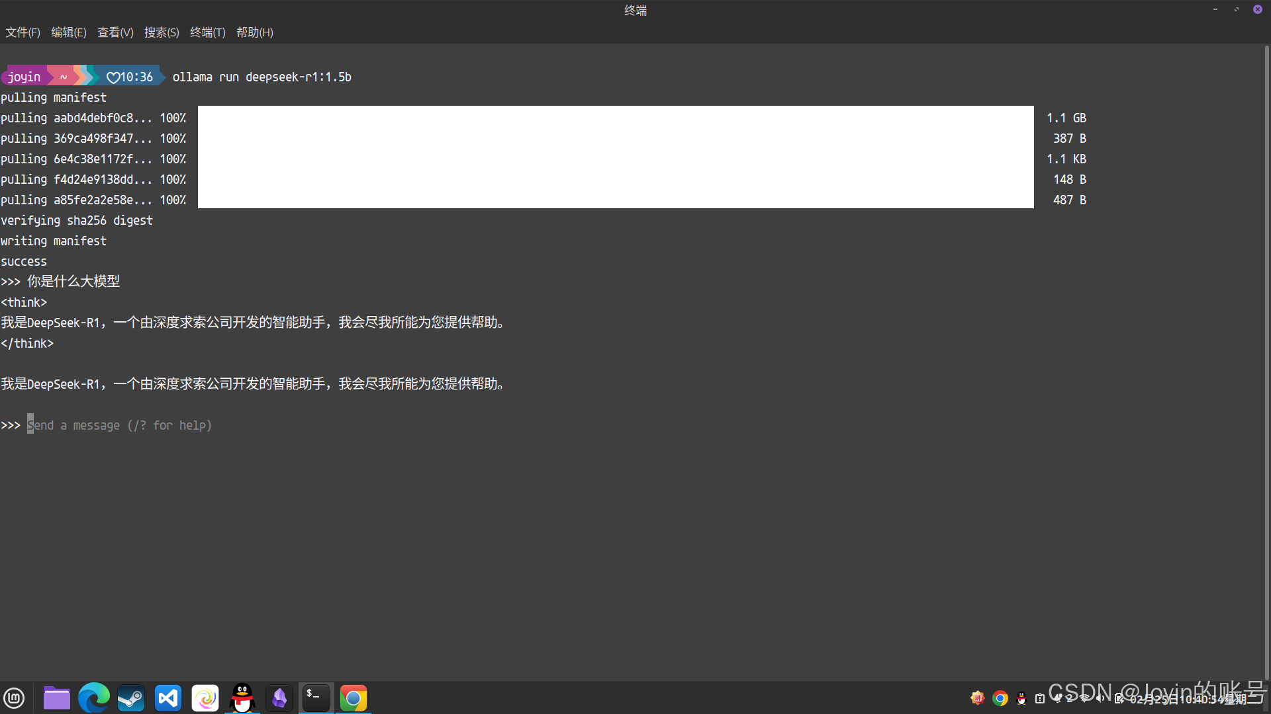Open the 编辑(E) menu
Screen dimensions: 1271x714
click(x=69, y=32)
